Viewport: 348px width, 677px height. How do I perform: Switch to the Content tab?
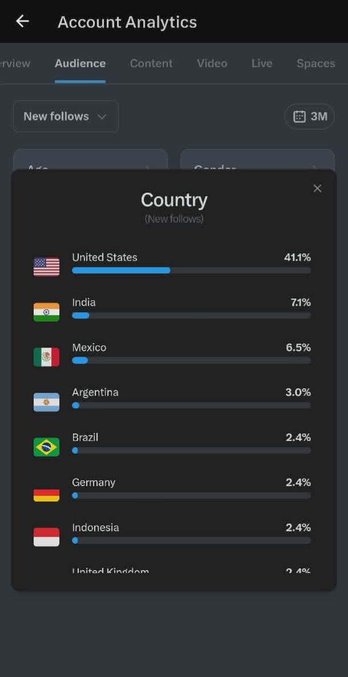click(x=151, y=63)
